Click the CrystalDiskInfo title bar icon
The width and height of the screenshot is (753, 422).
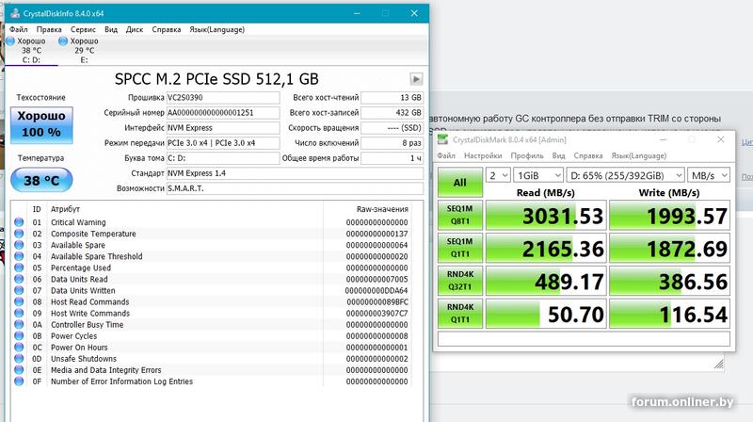[15, 13]
